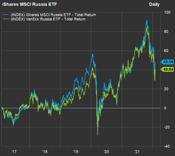Click the Daily interval label
The width and height of the screenshot is (175, 156).
[154, 4]
